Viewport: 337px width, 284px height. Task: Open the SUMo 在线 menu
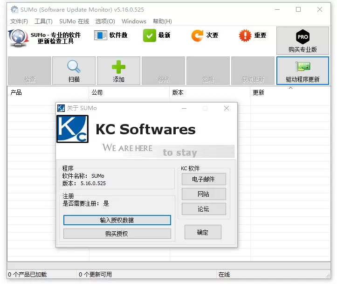74,21
